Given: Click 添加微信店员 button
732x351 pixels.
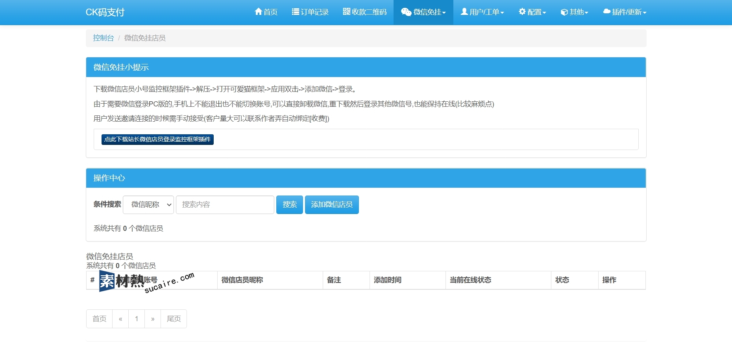Looking at the screenshot, I should pyautogui.click(x=332, y=205).
